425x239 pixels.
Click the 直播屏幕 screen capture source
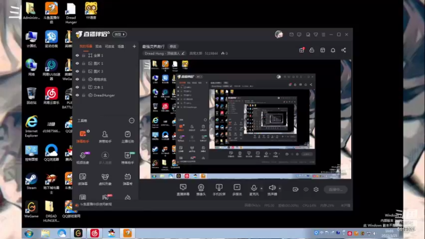183,190
